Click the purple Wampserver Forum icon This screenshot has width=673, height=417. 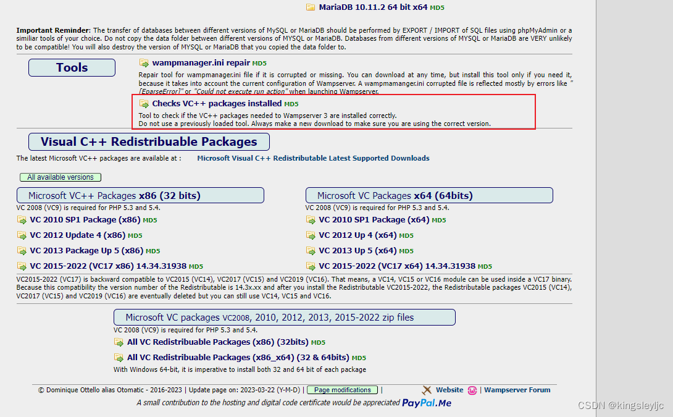coord(472,390)
